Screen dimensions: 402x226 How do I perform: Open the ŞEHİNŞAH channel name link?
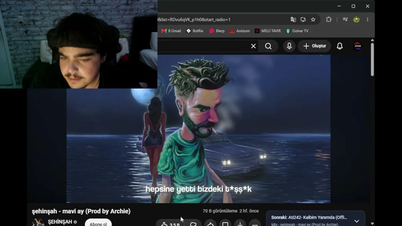[60, 222]
